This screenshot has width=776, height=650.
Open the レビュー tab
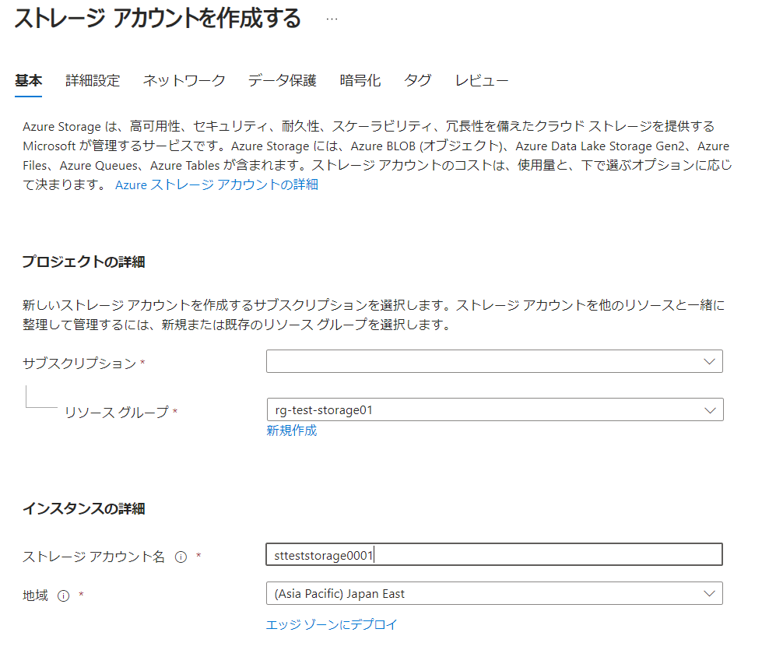[482, 80]
